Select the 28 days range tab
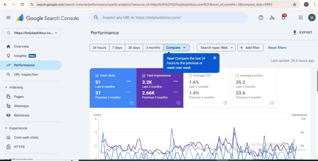The image size is (318, 161). click(134, 48)
